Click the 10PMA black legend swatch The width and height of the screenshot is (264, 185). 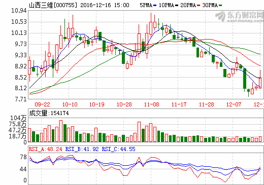coord(177,6)
